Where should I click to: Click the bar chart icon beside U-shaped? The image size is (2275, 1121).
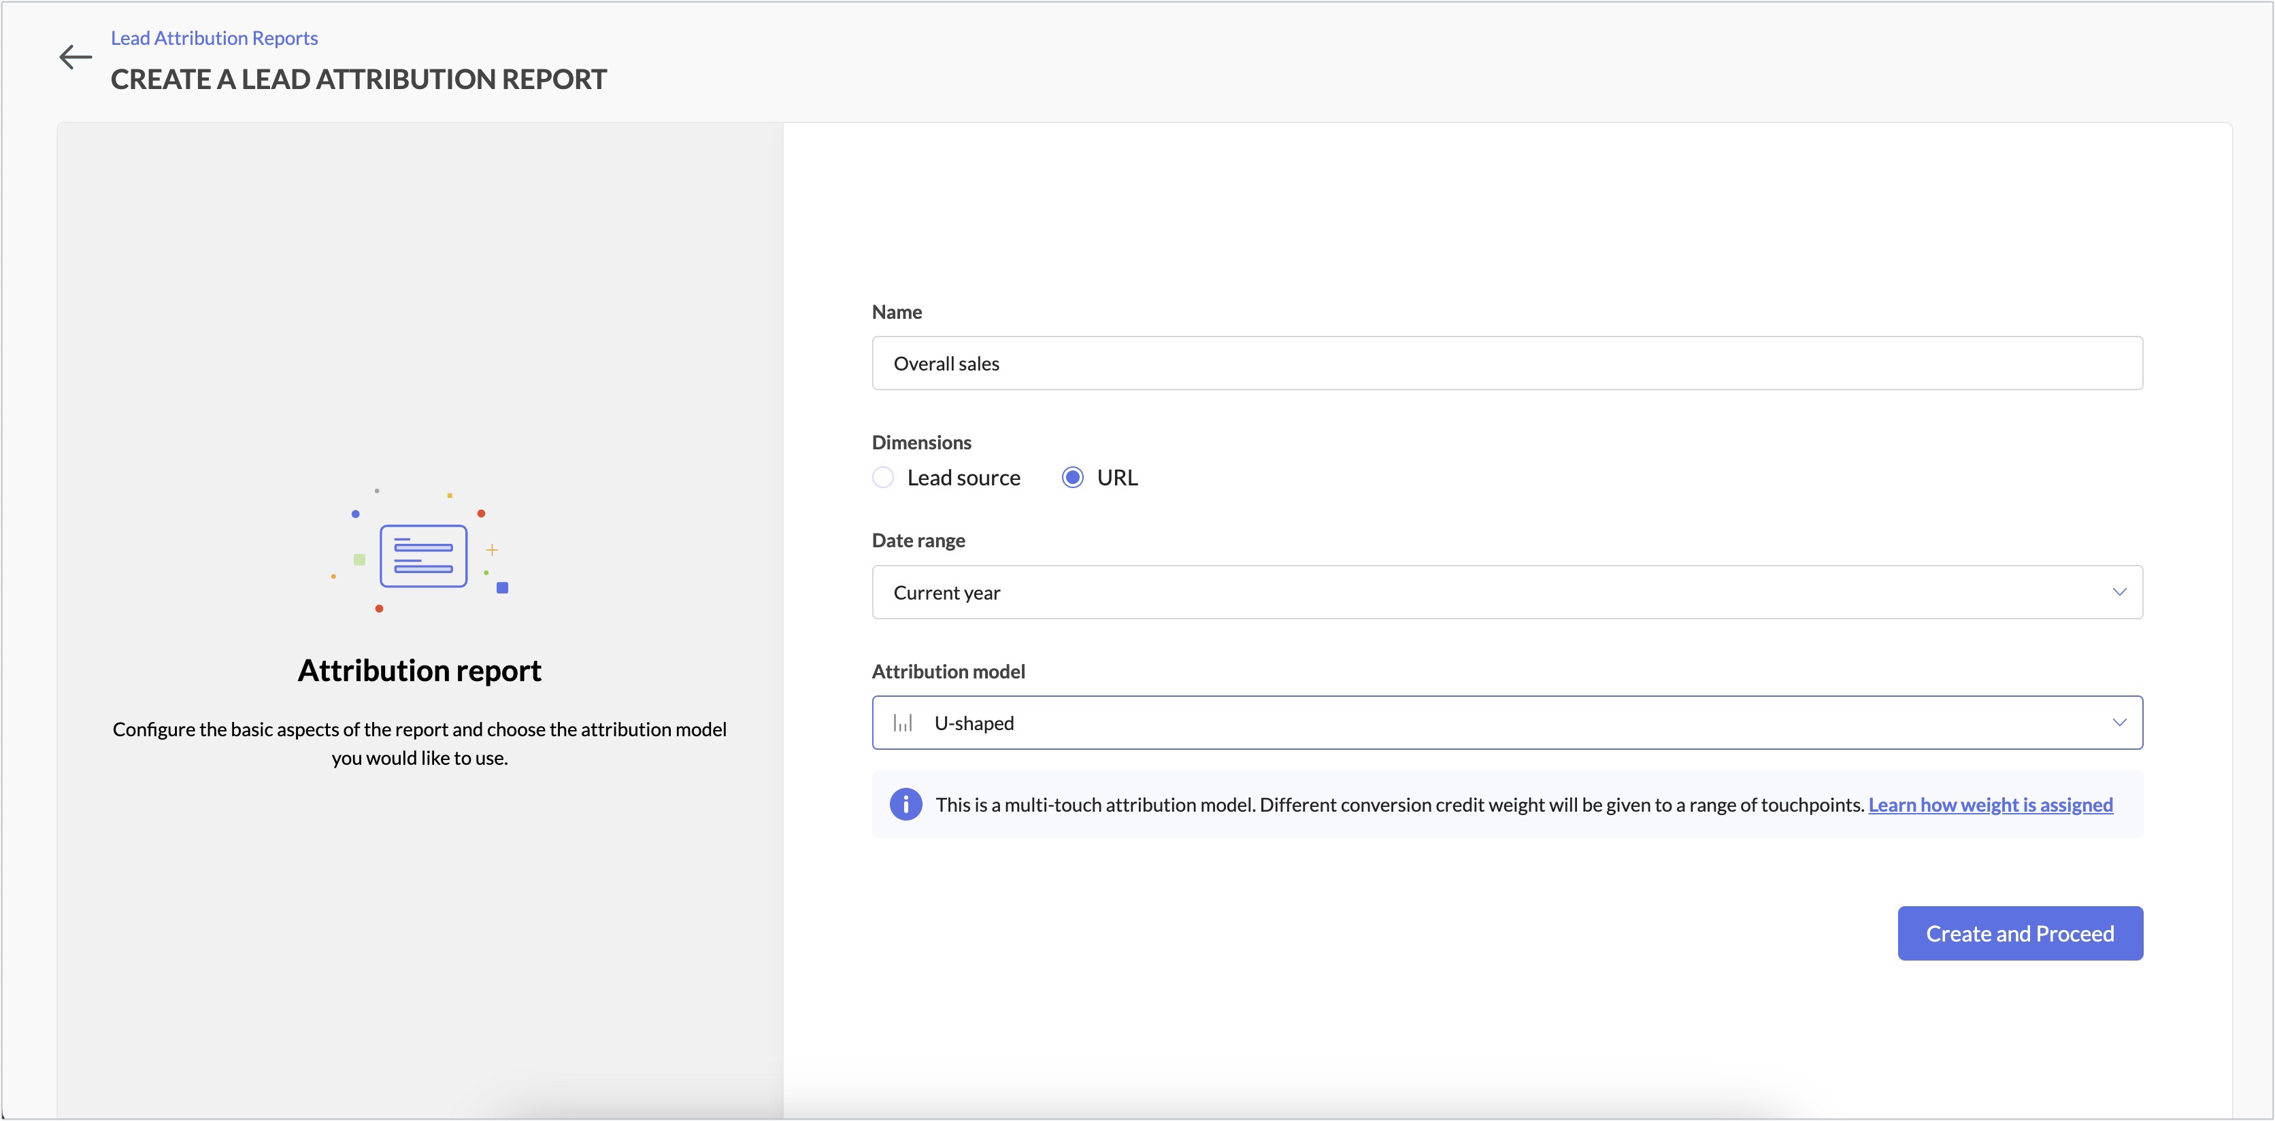pos(903,723)
